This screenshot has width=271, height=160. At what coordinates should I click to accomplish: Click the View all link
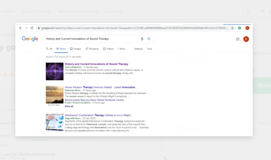pyautogui.click(x=69, y=106)
